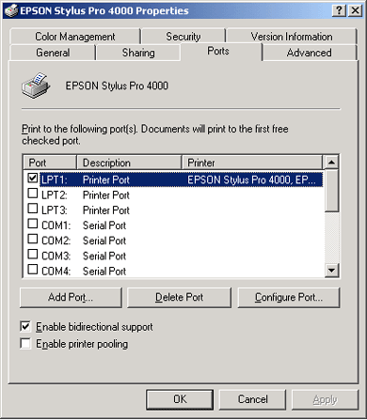Click the Add Port button

tap(71, 297)
